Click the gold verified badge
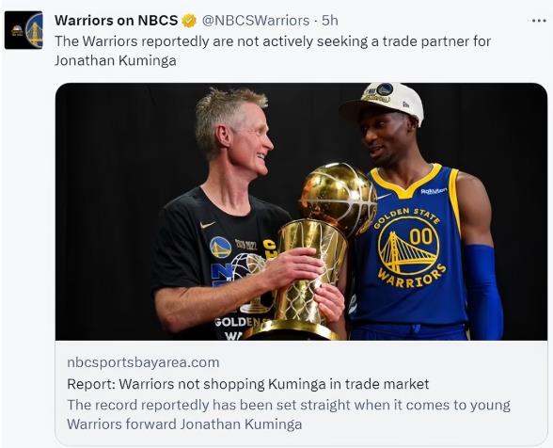The width and height of the screenshot is (553, 448). pos(189,21)
